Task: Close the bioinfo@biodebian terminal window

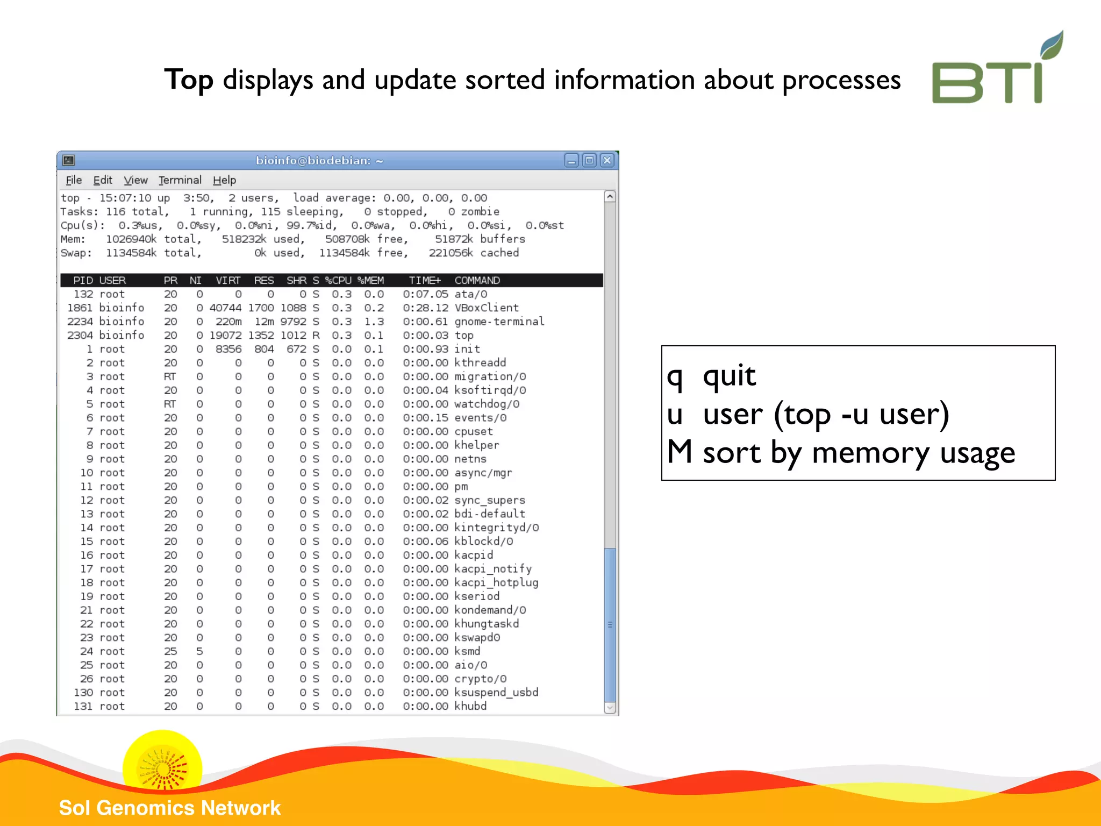Action: pos(607,160)
